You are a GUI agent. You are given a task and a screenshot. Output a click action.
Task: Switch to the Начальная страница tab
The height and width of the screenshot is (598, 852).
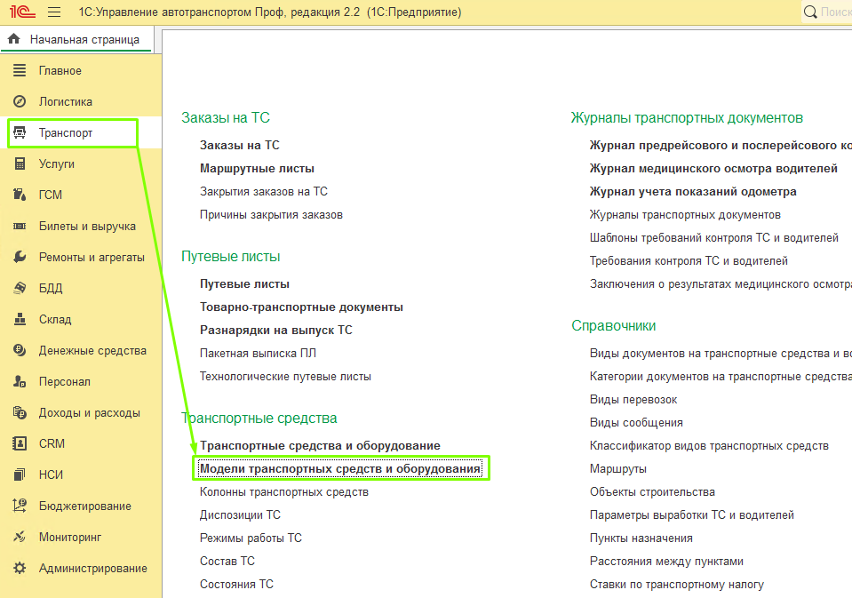pos(76,40)
